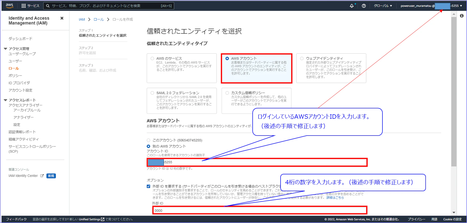Choose このアカウント radio option
This screenshot has width=467, height=223.
[x=148, y=140]
